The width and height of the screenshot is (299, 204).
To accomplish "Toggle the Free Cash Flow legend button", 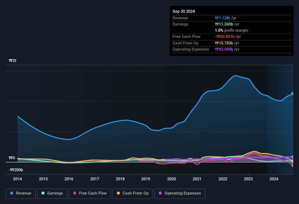I will tap(90, 193).
